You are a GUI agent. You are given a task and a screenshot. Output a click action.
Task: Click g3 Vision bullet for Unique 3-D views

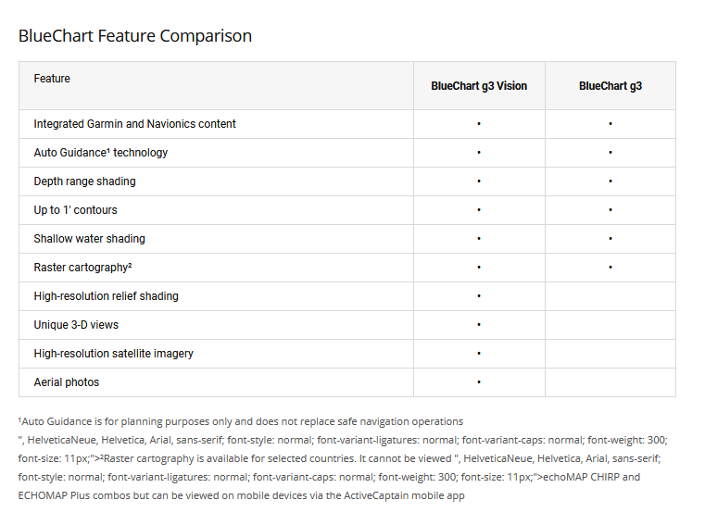(479, 325)
